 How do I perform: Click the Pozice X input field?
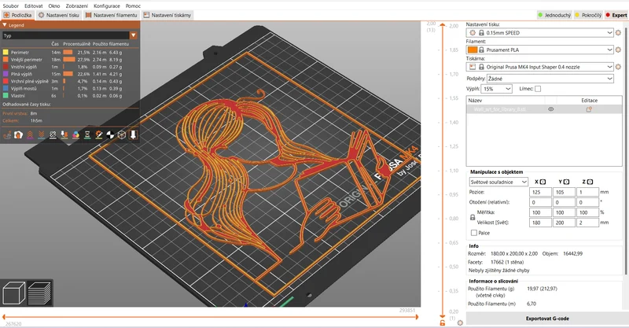pyautogui.click(x=540, y=192)
